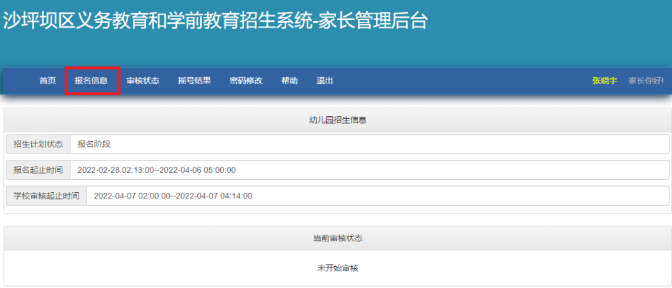Click the 报名阶段 status field
Viewport: 672px width, 288px height.
click(370, 144)
